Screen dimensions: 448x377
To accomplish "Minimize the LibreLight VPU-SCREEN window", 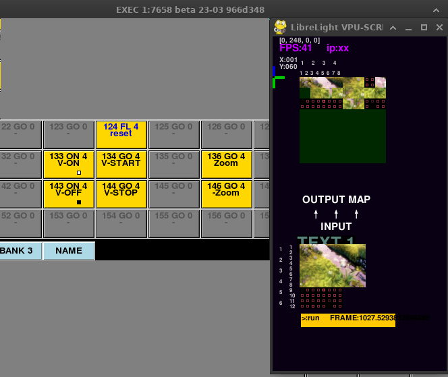I will [x=408, y=28].
